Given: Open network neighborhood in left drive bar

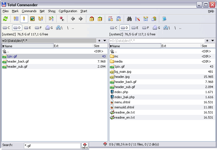Looking at the screenshot, I should point(59,28).
